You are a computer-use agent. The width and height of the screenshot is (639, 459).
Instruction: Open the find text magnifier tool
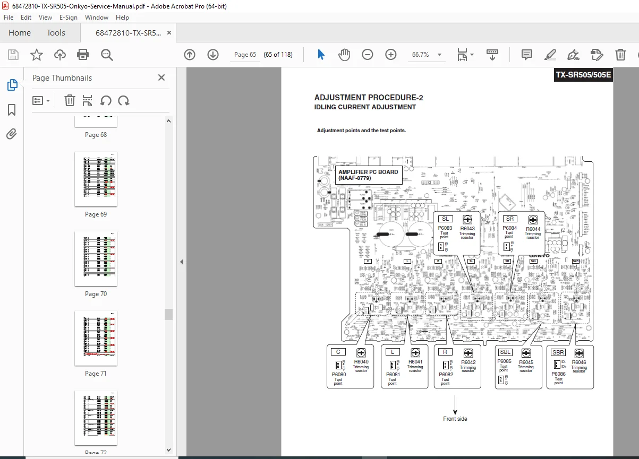107,55
